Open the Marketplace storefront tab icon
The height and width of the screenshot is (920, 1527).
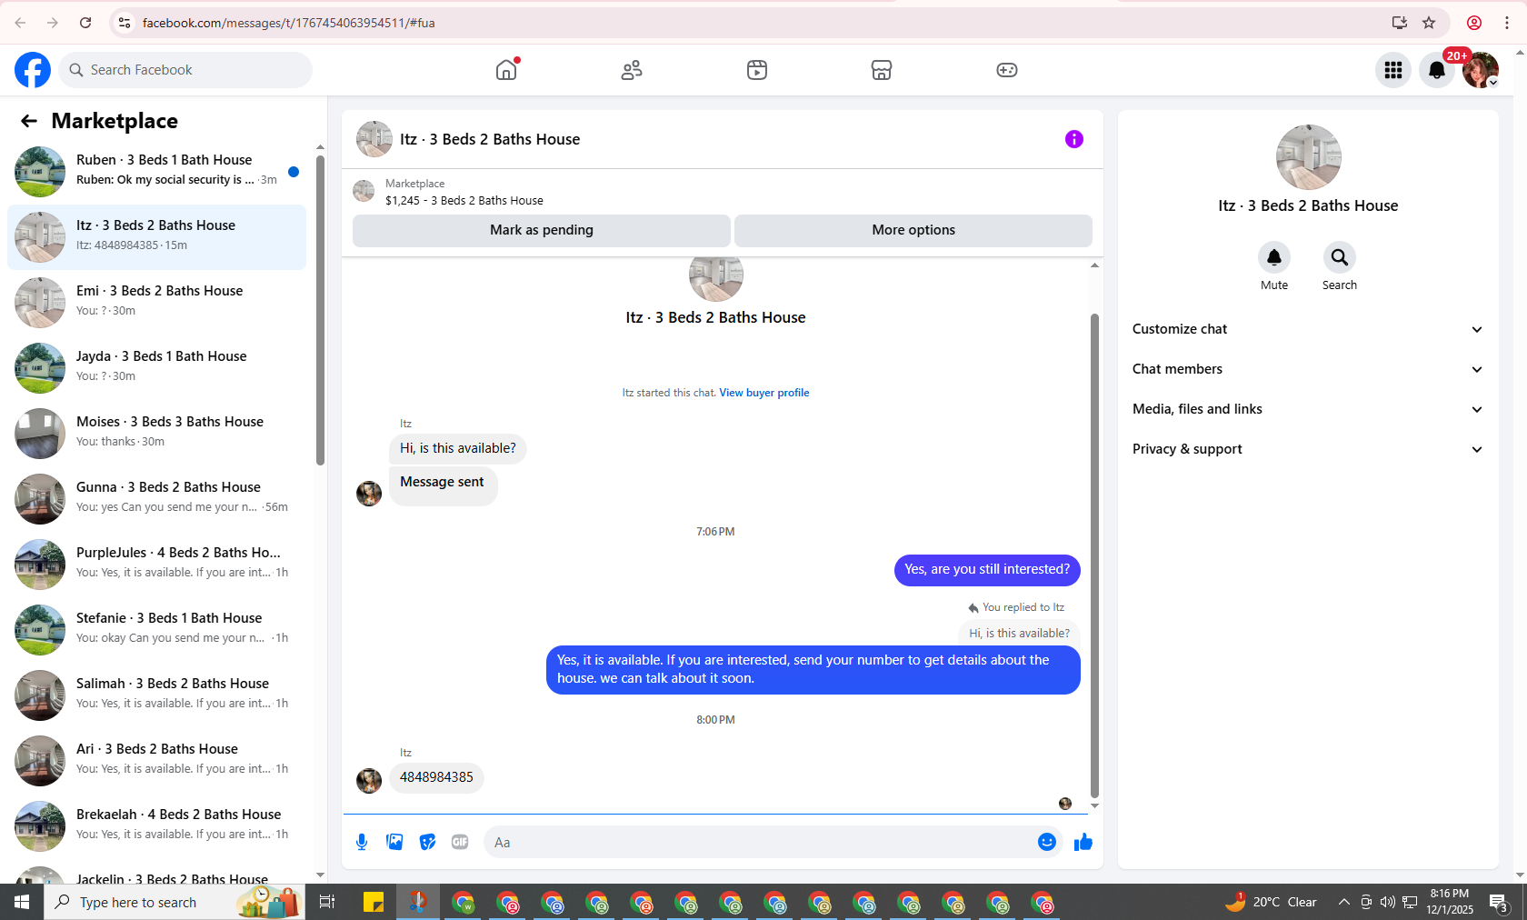[x=882, y=70]
